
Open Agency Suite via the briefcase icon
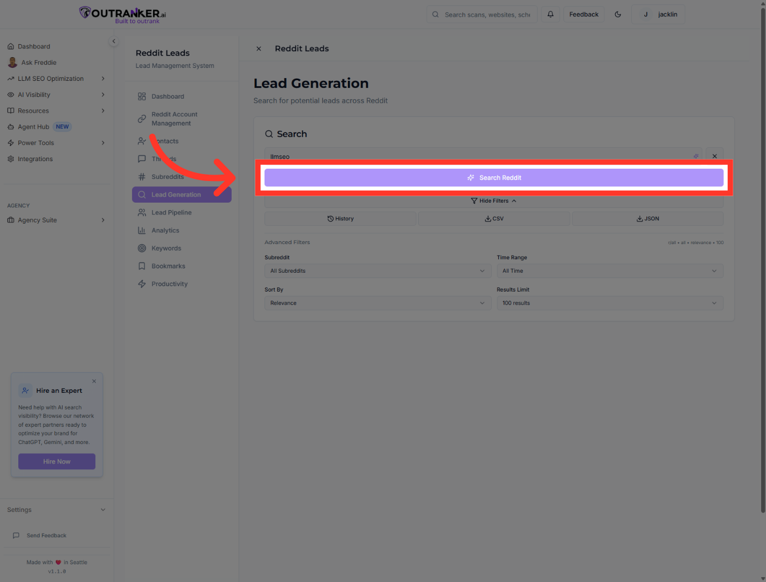[x=12, y=220]
